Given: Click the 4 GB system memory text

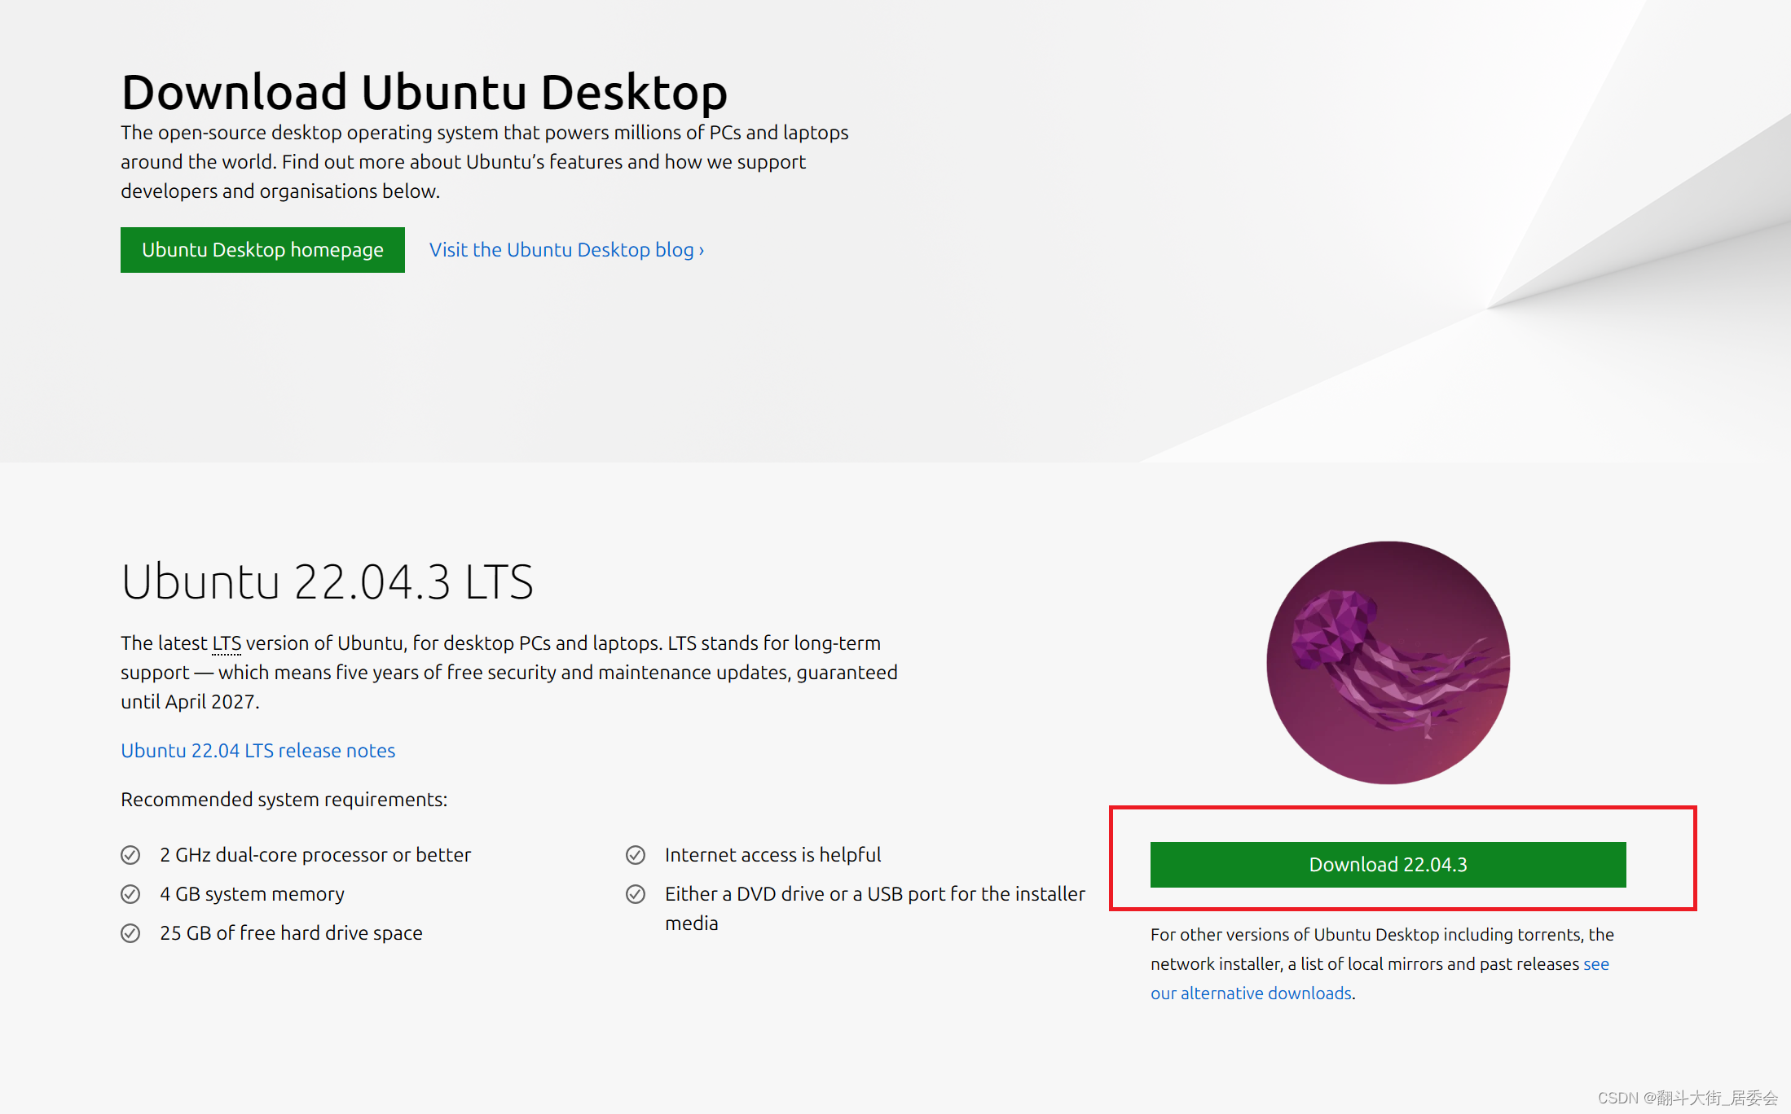Looking at the screenshot, I should [x=252, y=894].
